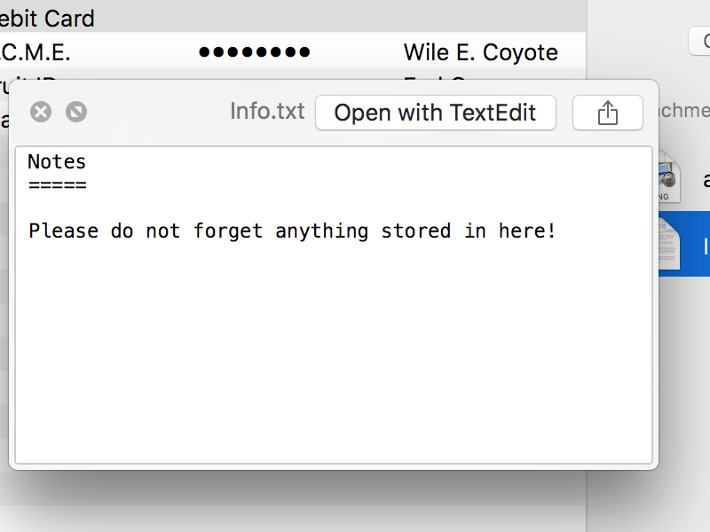Screen dimensions: 710x532
Task: Click the blank area of the text preview
Action: (x=334, y=353)
